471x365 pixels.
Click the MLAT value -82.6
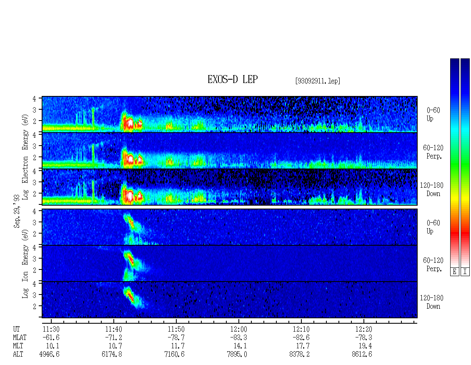coord(301,337)
